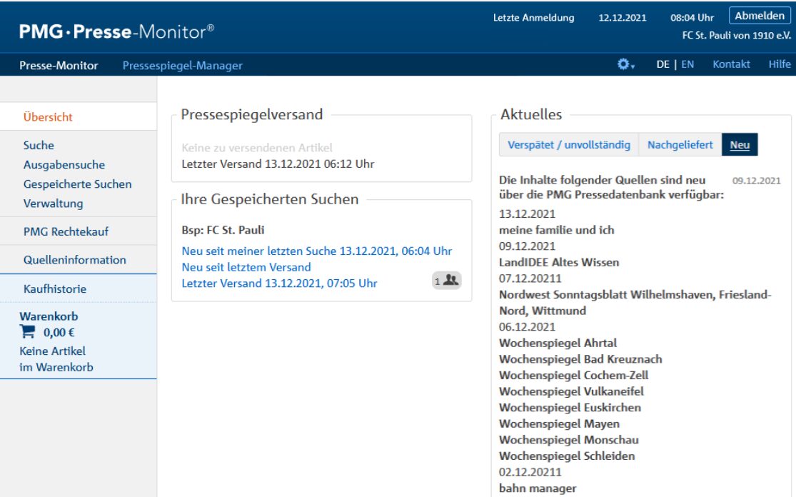Open Quelleninformation in sidebar

(75, 260)
